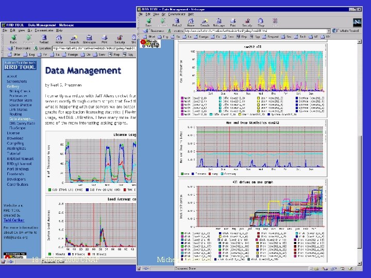Open Edit menu in front Netscape window

148,14
